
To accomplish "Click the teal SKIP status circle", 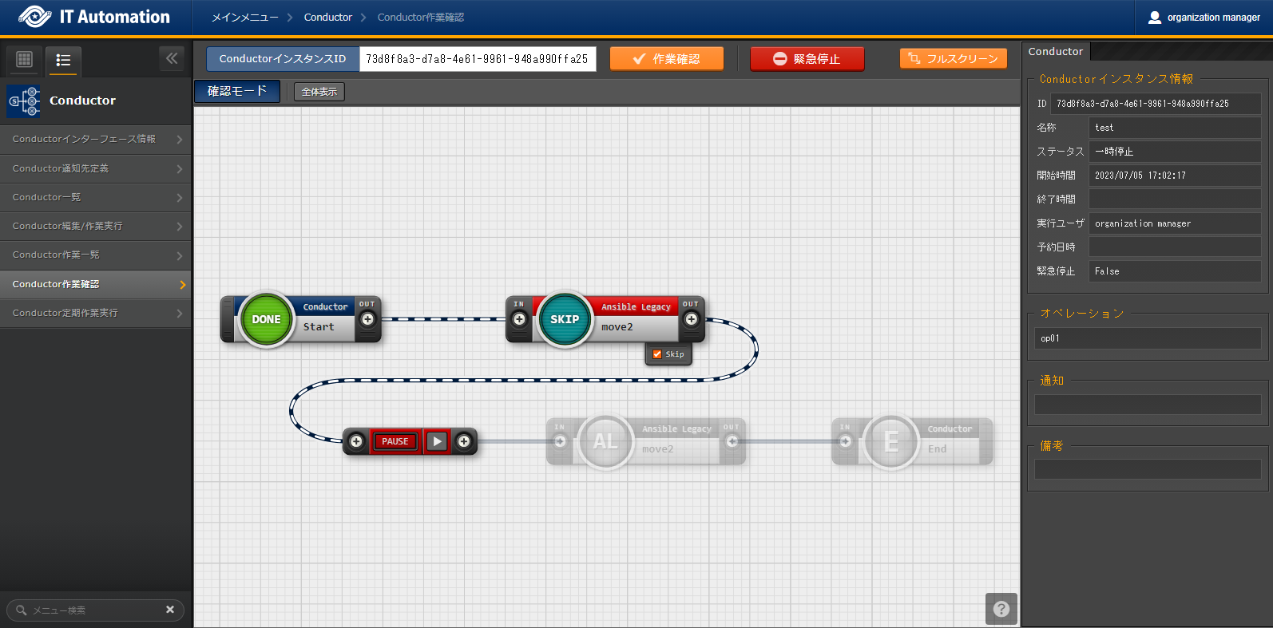I will (565, 319).
